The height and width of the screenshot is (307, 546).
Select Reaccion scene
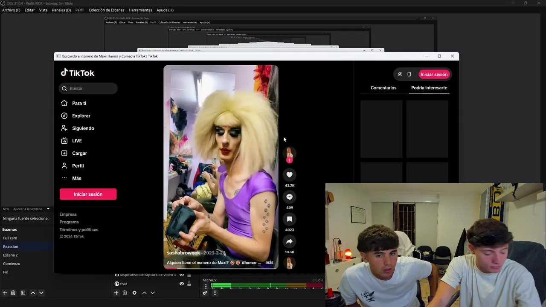pos(27,246)
